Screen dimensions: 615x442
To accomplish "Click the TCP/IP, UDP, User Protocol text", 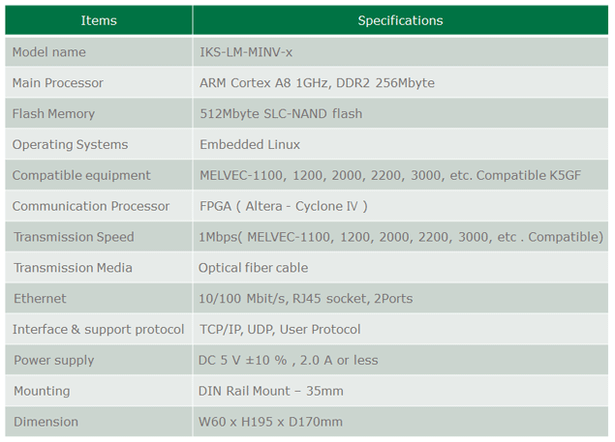I will (x=280, y=330).
